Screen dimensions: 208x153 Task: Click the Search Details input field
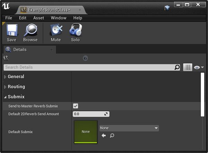[92, 67]
